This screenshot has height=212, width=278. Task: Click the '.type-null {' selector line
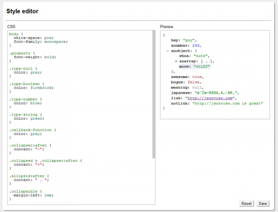pos(23,69)
